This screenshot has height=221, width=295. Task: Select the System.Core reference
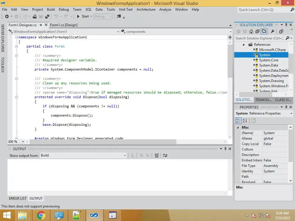click(269, 60)
